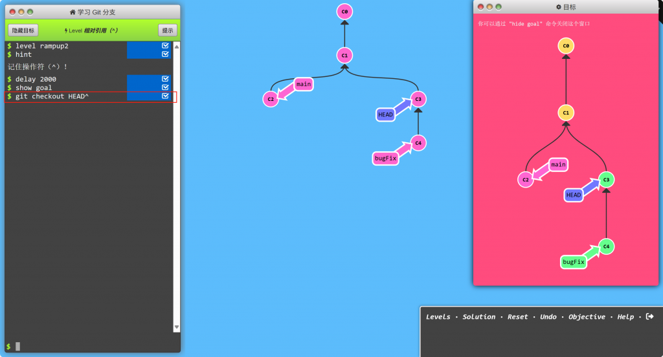Screen dimensions: 663x357
Task: Click the main branch label in main graph
Action: (x=304, y=83)
